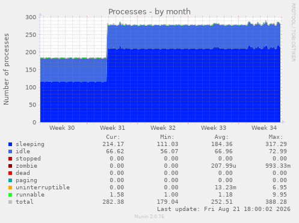Image resolution: width=299 pixels, height=223 pixels.
Task: Click the 'Week 31' axis label
Action: (x=113, y=127)
